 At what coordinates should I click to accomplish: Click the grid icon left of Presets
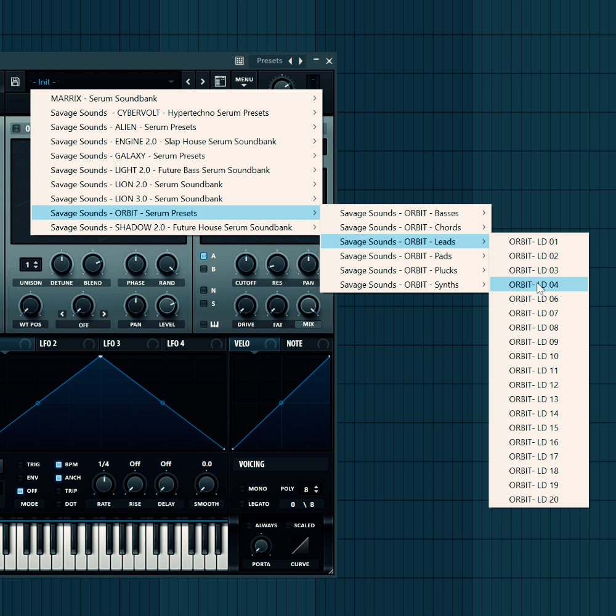(238, 60)
